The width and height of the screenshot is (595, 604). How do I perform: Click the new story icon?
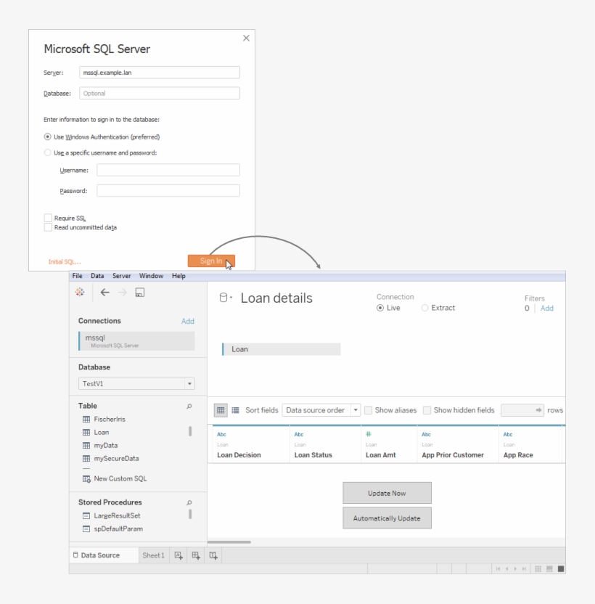coord(213,555)
